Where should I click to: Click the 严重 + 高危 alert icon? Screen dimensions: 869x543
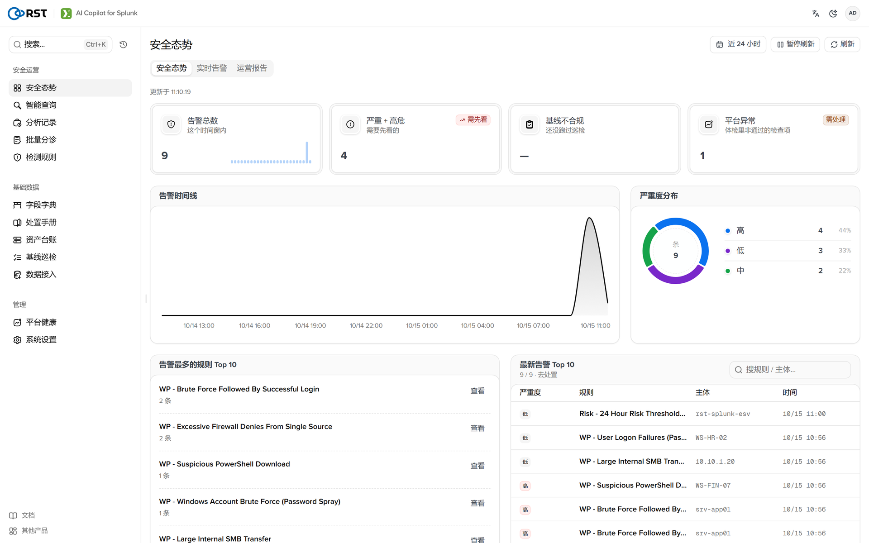pyautogui.click(x=350, y=124)
